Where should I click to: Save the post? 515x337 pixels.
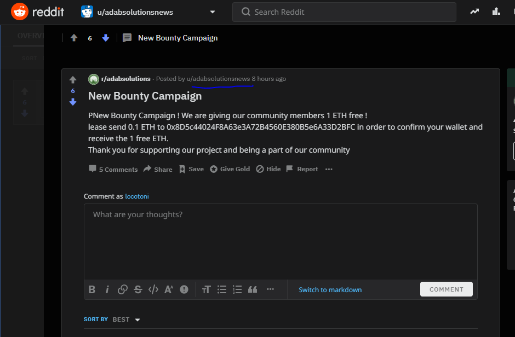pos(192,169)
